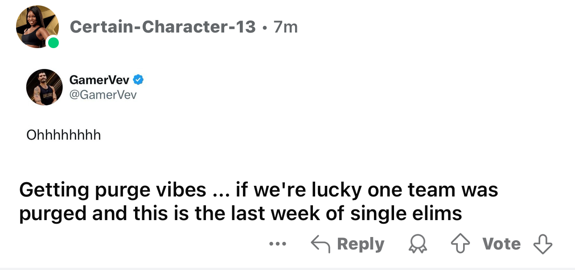
Task: Click the dot separator before 7m
Action: tap(265, 28)
